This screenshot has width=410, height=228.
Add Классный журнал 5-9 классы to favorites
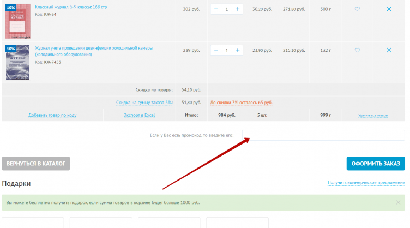click(x=357, y=9)
